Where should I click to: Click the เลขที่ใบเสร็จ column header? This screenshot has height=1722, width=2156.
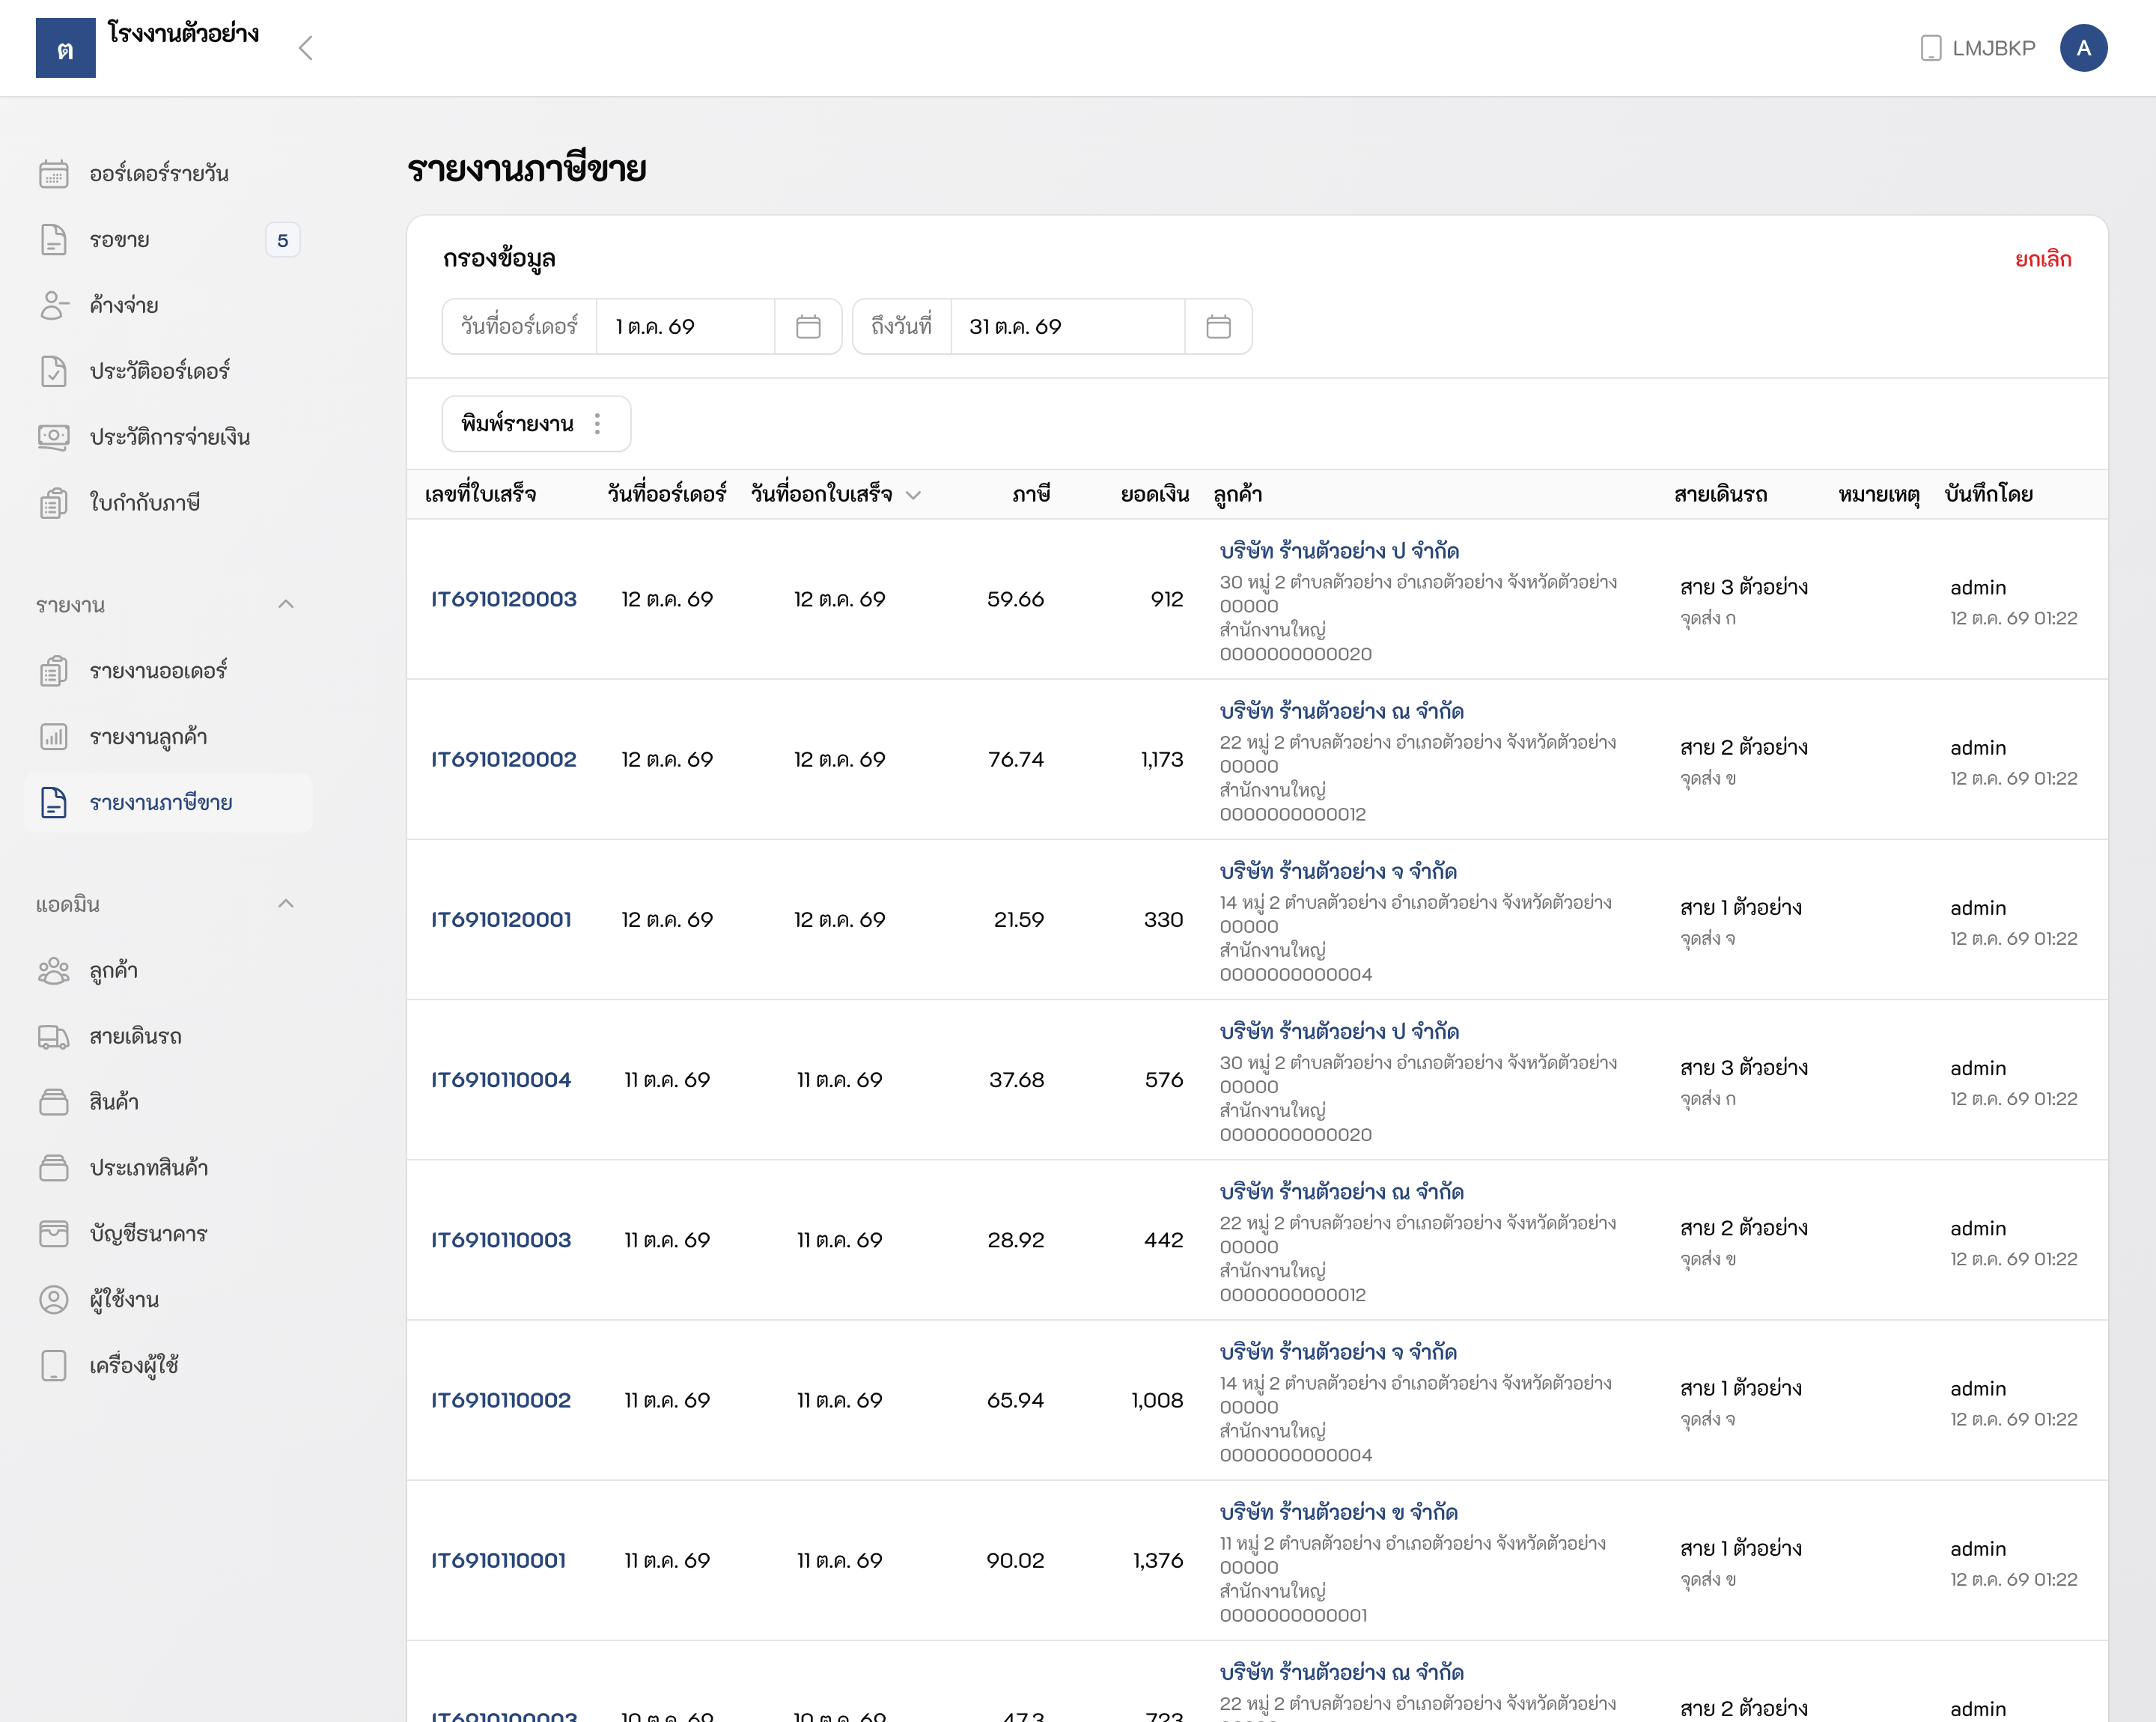point(481,495)
